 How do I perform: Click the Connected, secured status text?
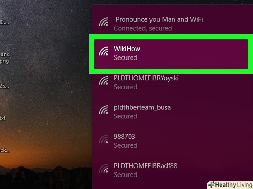tap(143, 28)
